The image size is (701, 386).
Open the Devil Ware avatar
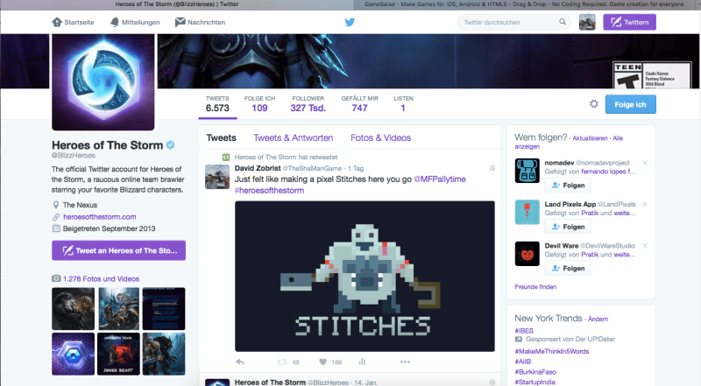pos(528,254)
